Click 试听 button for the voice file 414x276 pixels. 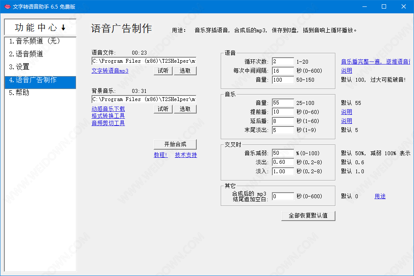163,71
